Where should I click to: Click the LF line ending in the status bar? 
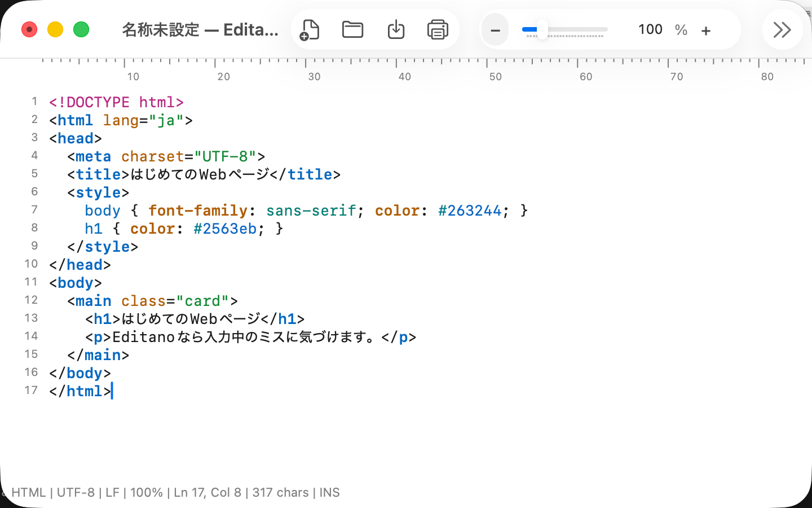pos(112,492)
